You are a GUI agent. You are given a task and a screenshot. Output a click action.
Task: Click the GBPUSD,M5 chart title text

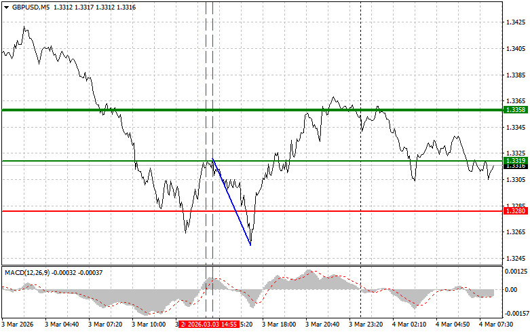coord(31,7)
